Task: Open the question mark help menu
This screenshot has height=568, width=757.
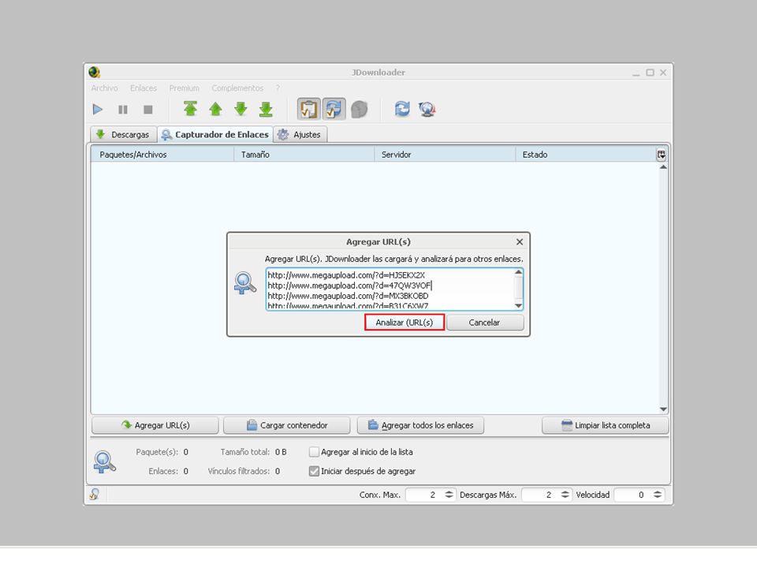Action: [x=278, y=88]
